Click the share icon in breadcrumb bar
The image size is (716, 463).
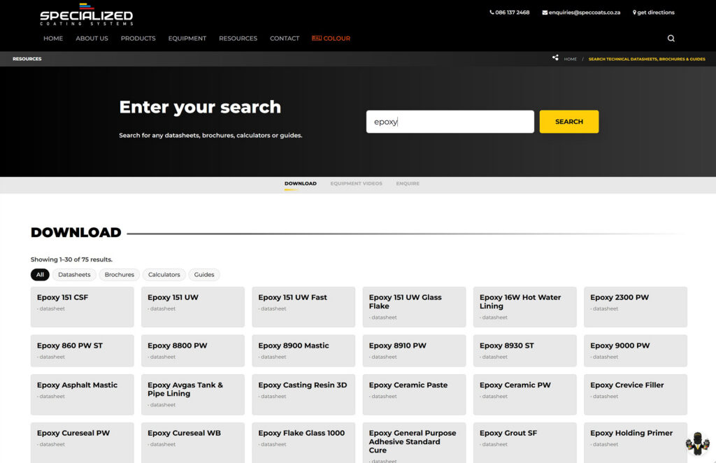click(555, 57)
